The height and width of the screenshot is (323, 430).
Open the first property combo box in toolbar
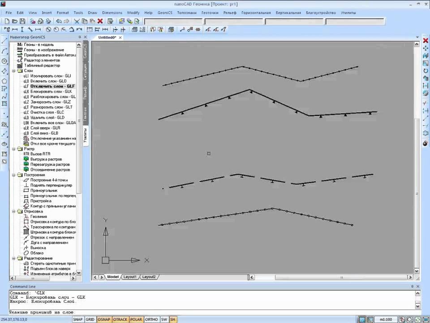click(173, 22)
